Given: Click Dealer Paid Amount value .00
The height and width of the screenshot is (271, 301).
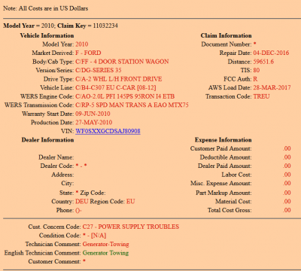Looking at the screenshot, I should (287, 166).
